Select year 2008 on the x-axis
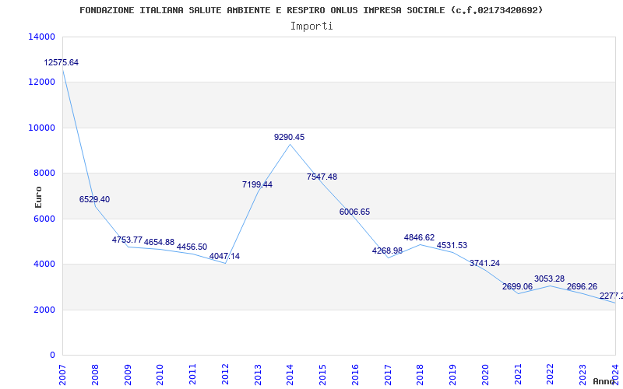 point(95,375)
